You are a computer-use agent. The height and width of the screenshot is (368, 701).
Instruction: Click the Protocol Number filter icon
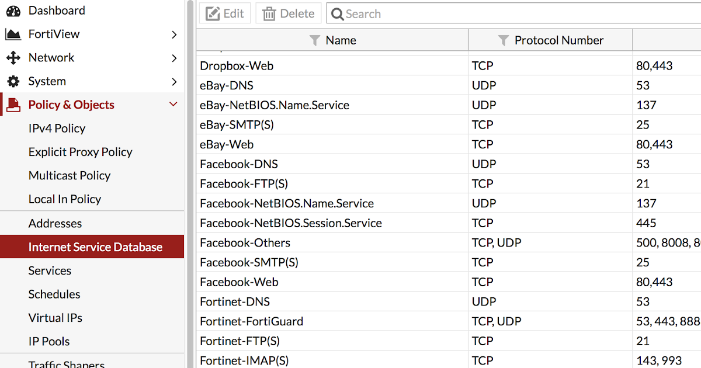point(503,40)
